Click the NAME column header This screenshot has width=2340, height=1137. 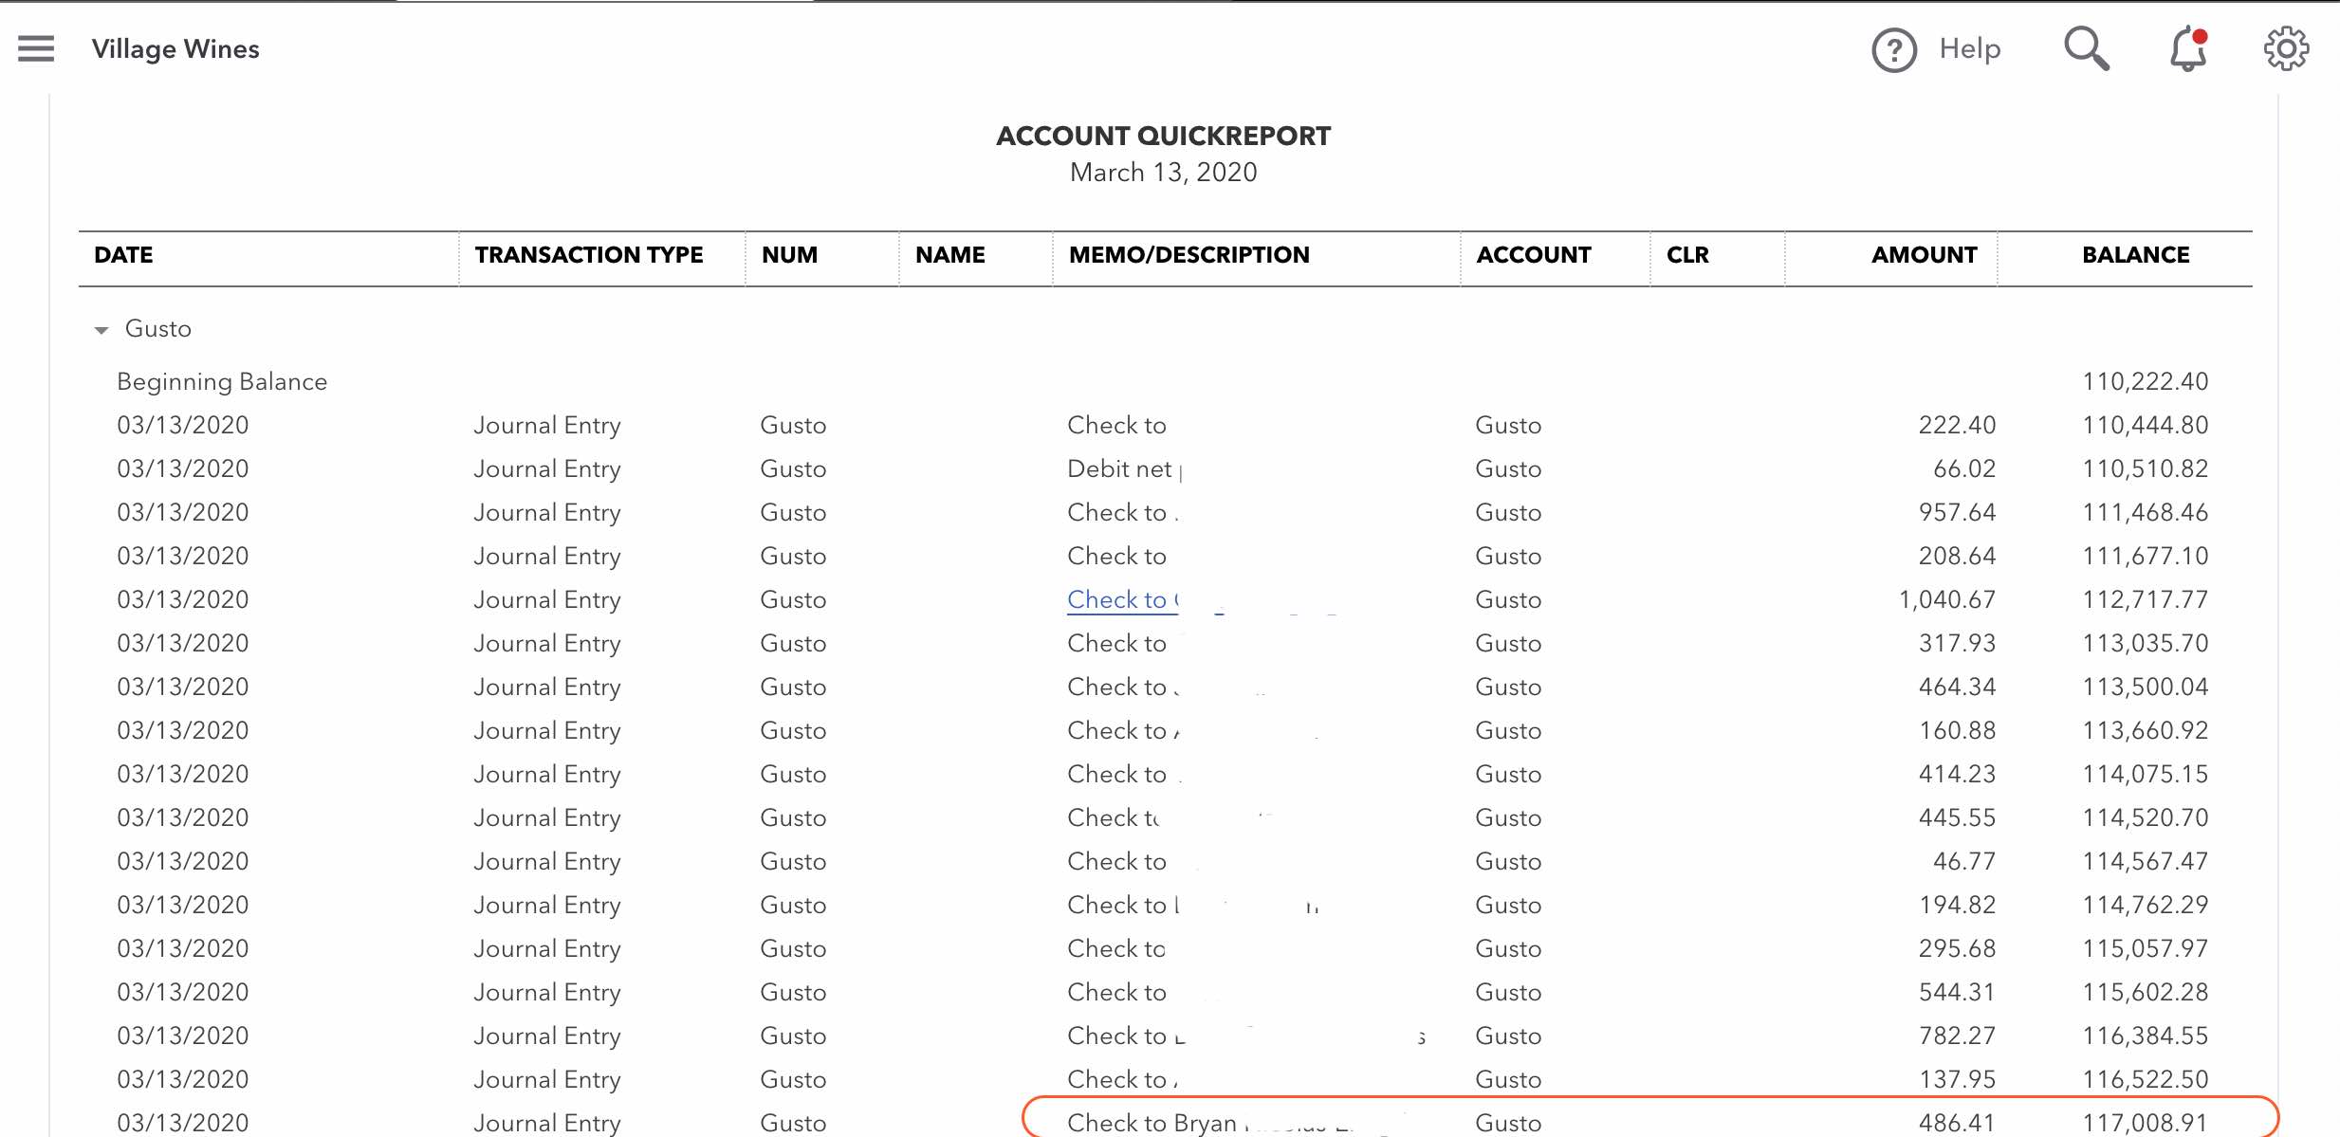click(949, 255)
